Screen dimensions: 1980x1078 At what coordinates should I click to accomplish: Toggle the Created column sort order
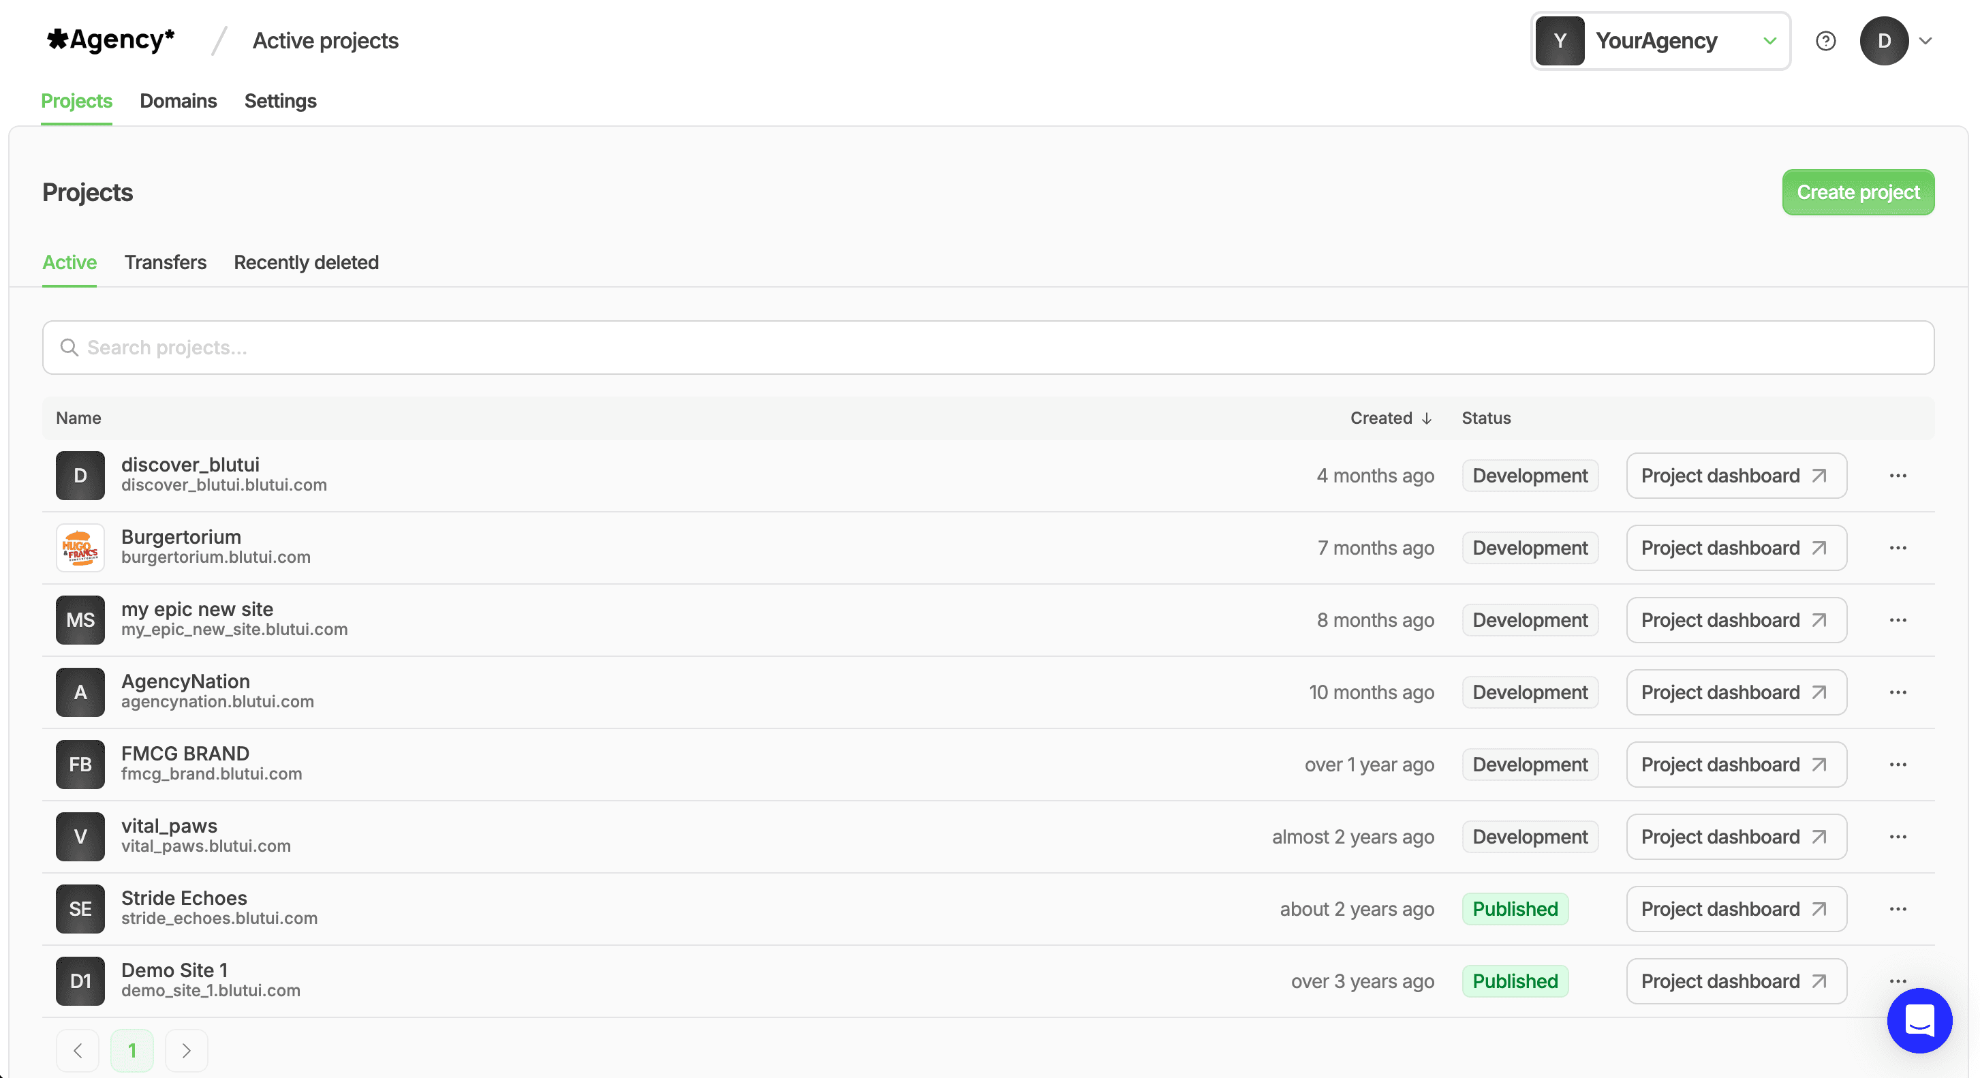pos(1390,418)
